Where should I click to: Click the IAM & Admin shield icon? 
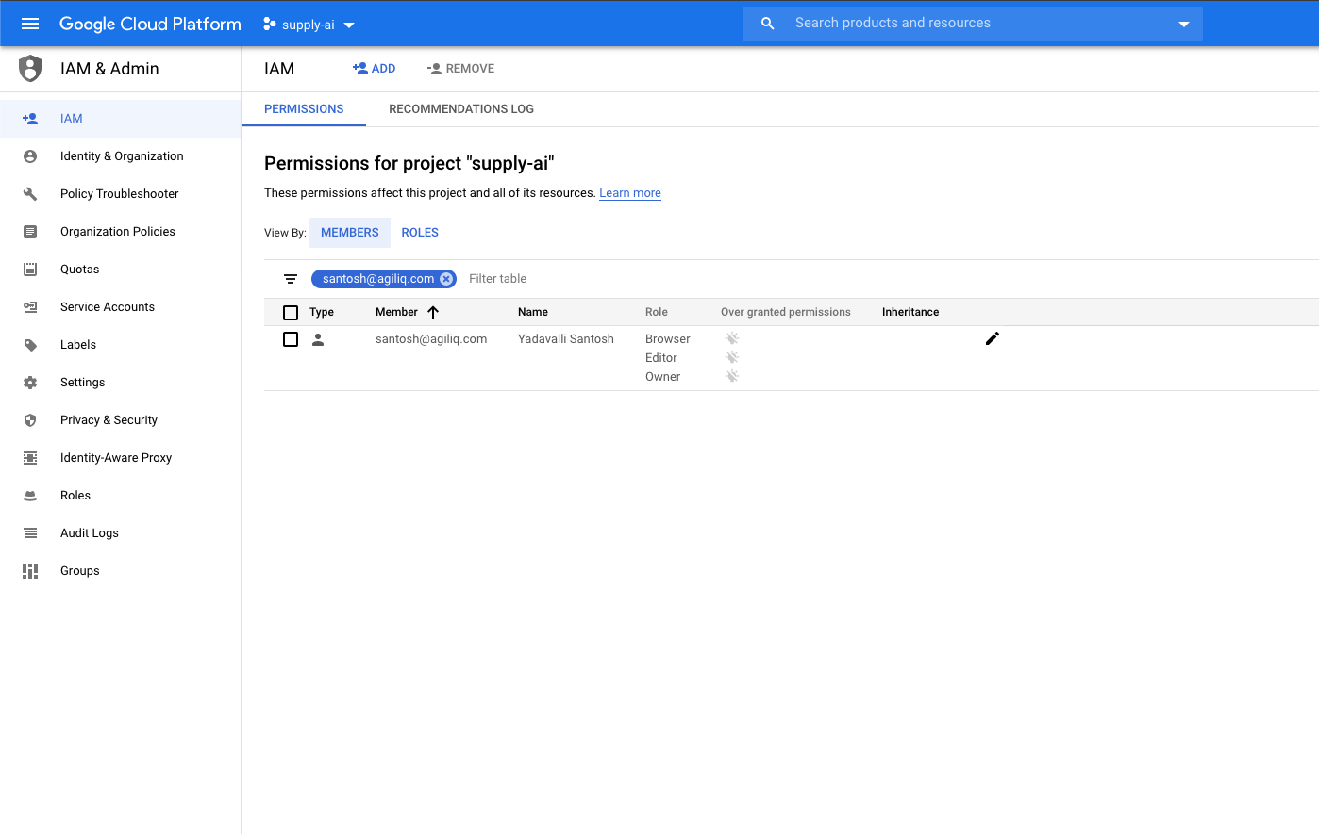(x=30, y=68)
